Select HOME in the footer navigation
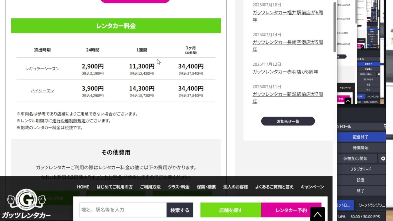Image resolution: width=393 pixels, height=221 pixels. [83, 187]
